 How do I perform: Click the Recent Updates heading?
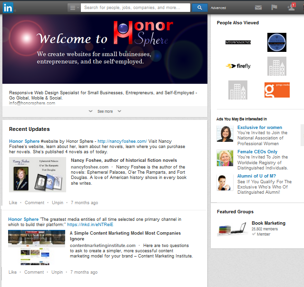pos(29,129)
